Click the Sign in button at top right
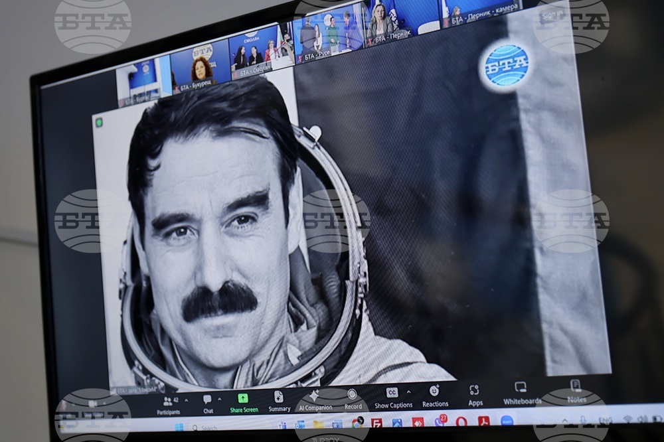The height and width of the screenshot is (442, 664). (552, 16)
